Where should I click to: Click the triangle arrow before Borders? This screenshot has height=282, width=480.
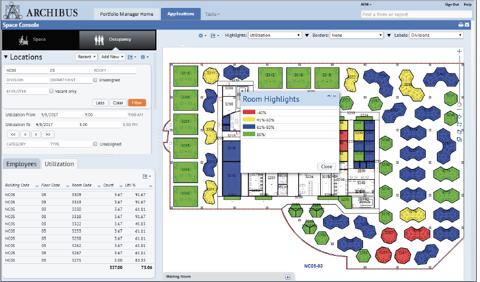(x=307, y=36)
